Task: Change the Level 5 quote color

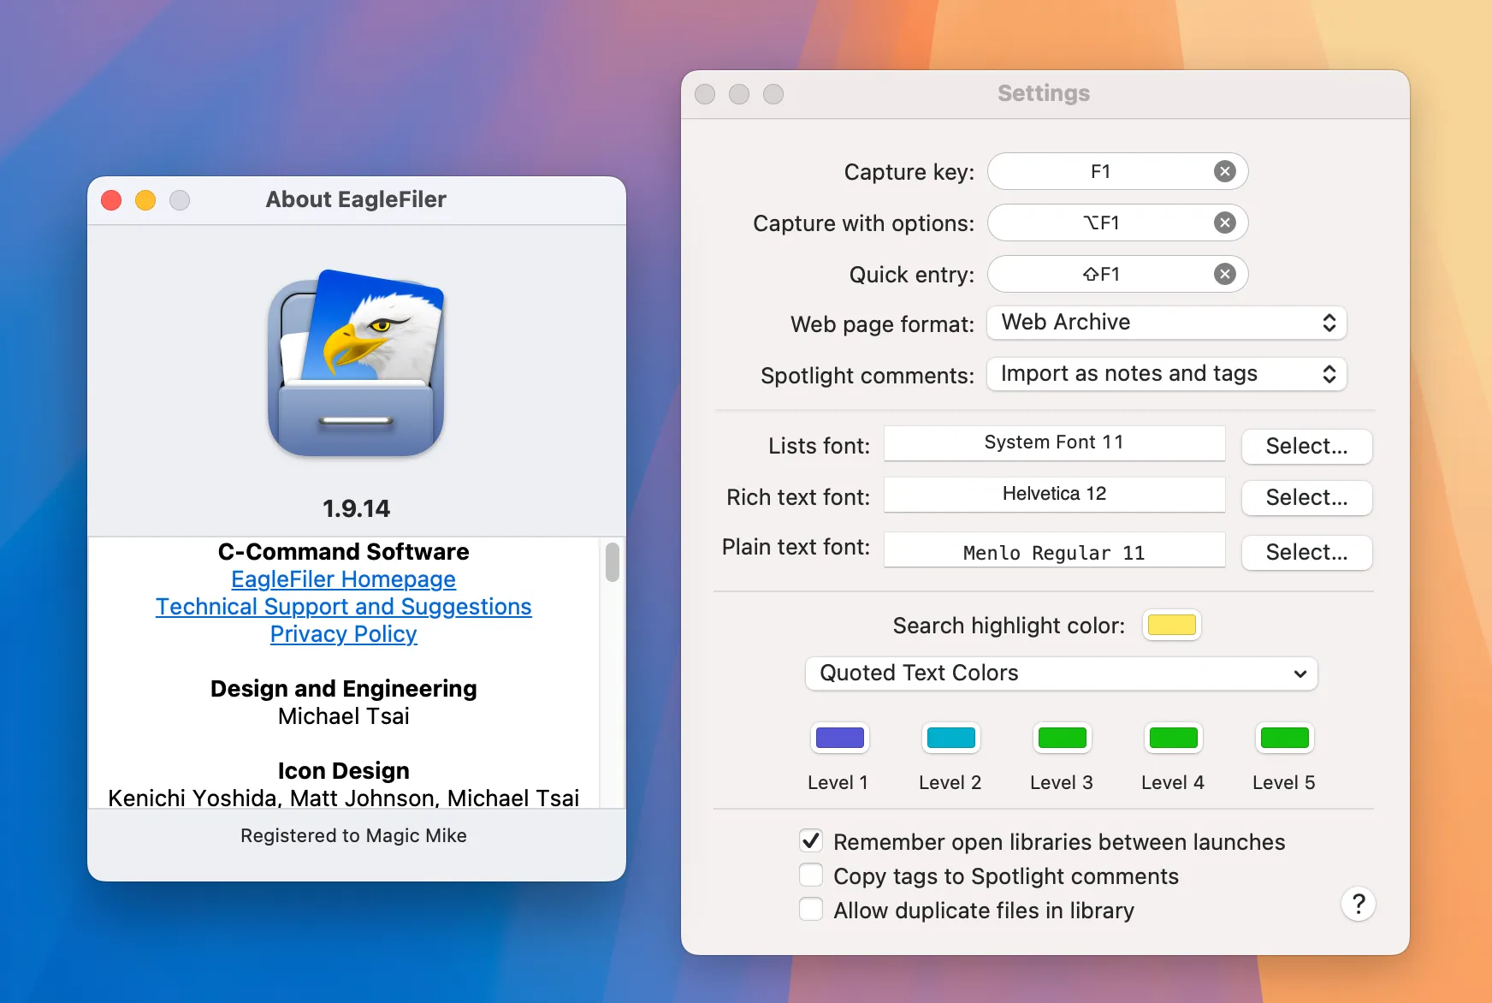Action: tap(1284, 738)
